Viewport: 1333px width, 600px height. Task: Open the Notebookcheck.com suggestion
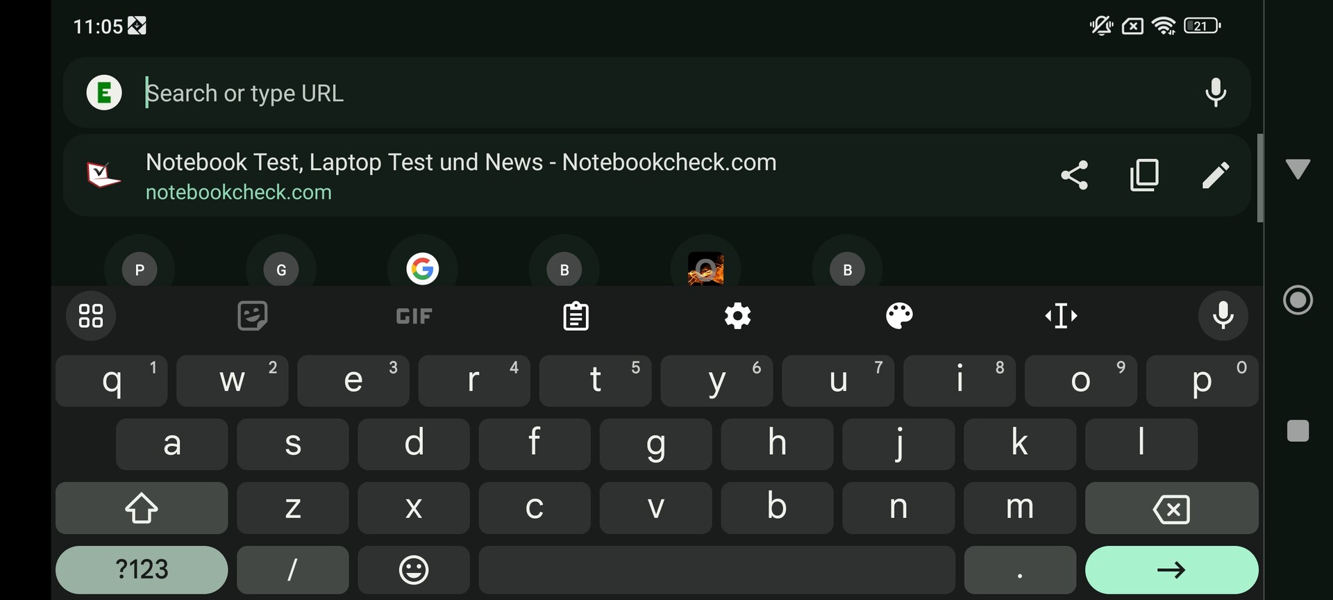tap(461, 175)
